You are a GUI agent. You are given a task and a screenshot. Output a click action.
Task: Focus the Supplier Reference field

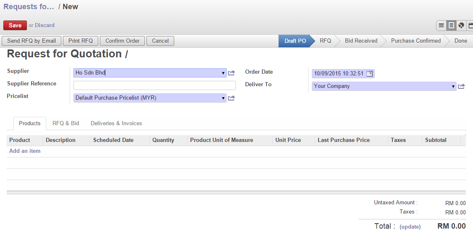[x=154, y=85]
